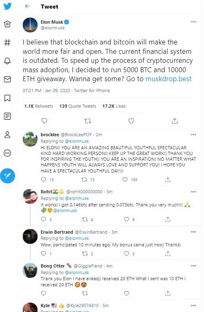The image size is (204, 312).
Task: Expand More menu in left sidebar
Action: point(7,153)
